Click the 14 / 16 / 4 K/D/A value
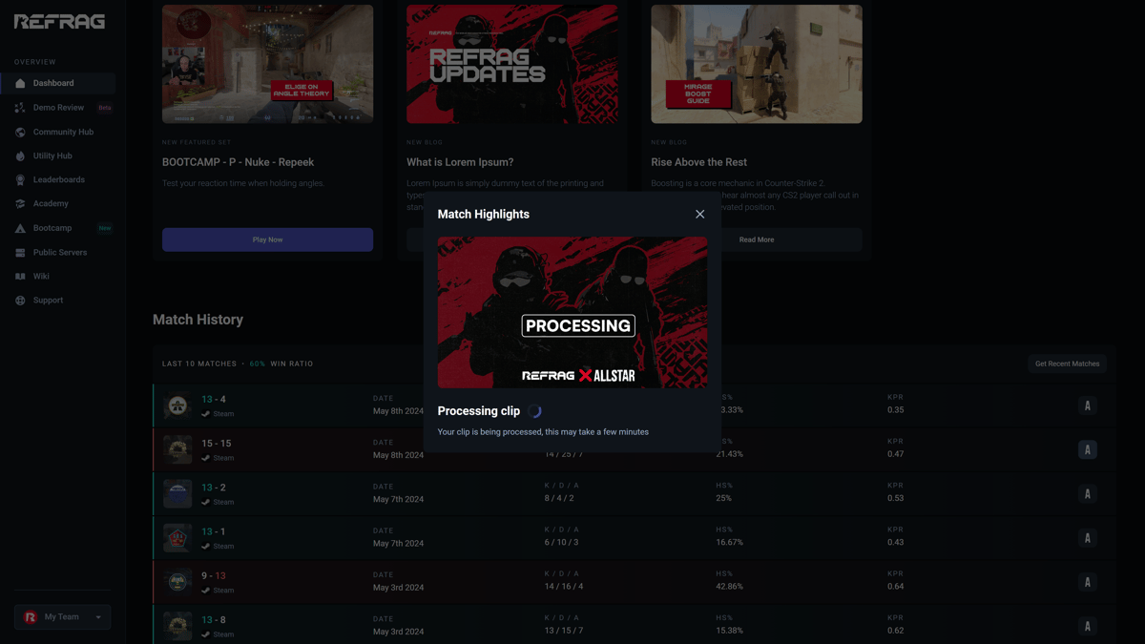This screenshot has width=1145, height=644. [564, 587]
